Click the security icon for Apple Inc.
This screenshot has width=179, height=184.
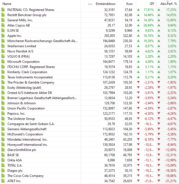click(x=3, y=35)
